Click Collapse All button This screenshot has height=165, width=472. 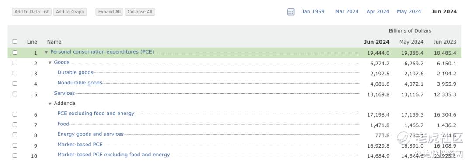point(140,12)
